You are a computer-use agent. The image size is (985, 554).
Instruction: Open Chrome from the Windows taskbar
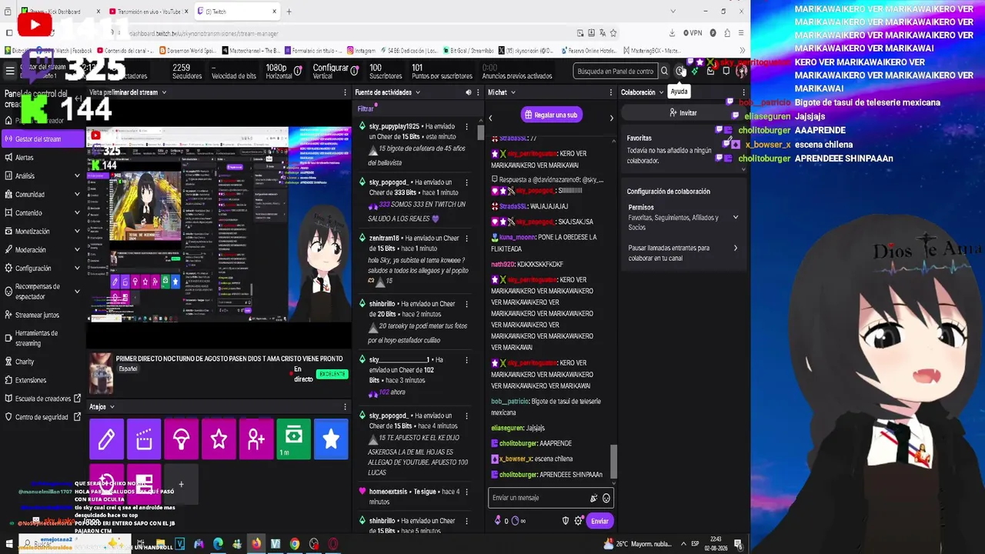(x=295, y=544)
